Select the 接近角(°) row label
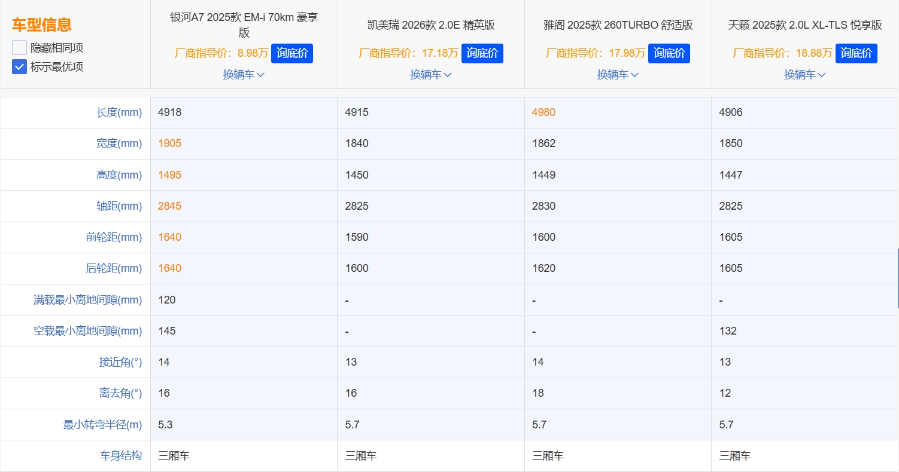The height and width of the screenshot is (472, 899). pyautogui.click(x=120, y=362)
